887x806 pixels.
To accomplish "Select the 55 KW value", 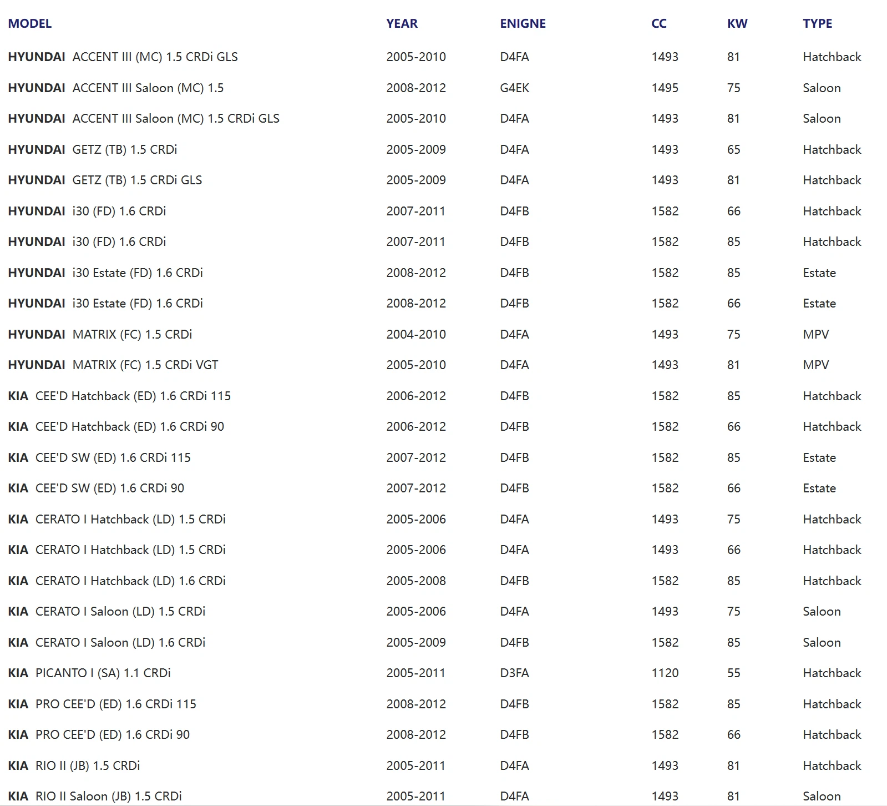I will [x=733, y=673].
